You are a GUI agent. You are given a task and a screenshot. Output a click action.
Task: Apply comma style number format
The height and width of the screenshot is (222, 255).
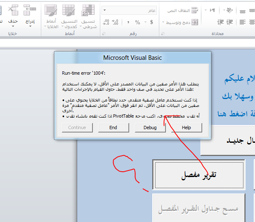tap(128, 22)
